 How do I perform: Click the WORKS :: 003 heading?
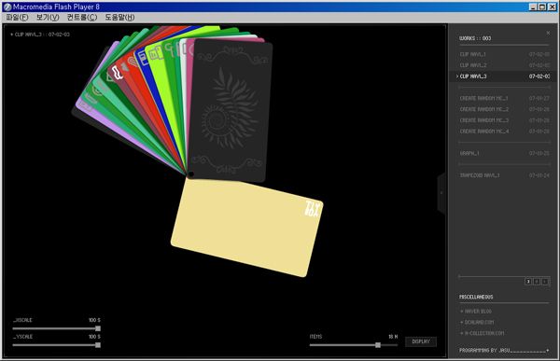pyautogui.click(x=475, y=38)
